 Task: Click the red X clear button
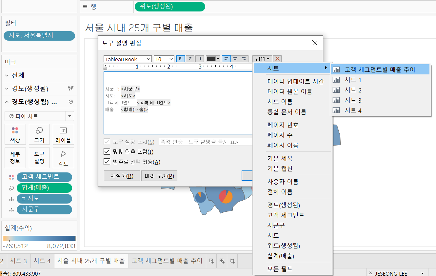(277, 59)
